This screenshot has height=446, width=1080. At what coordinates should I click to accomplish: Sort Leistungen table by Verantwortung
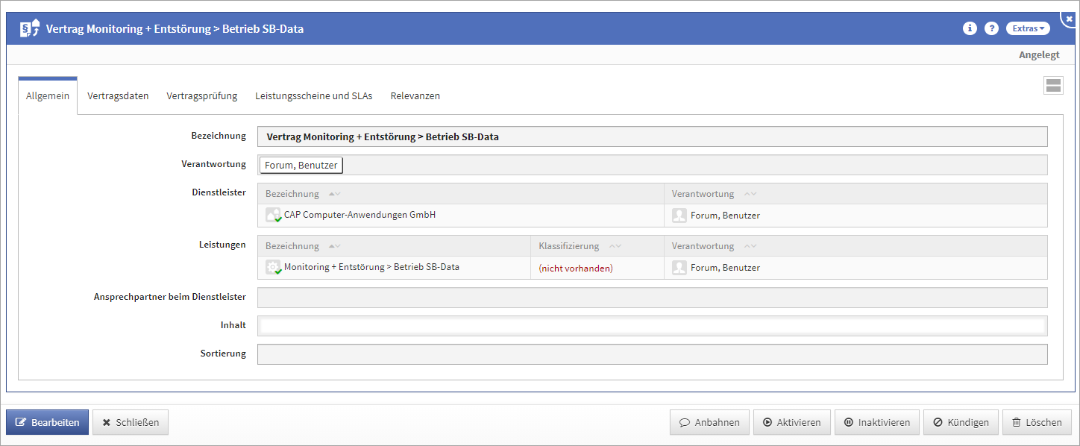tap(750, 246)
